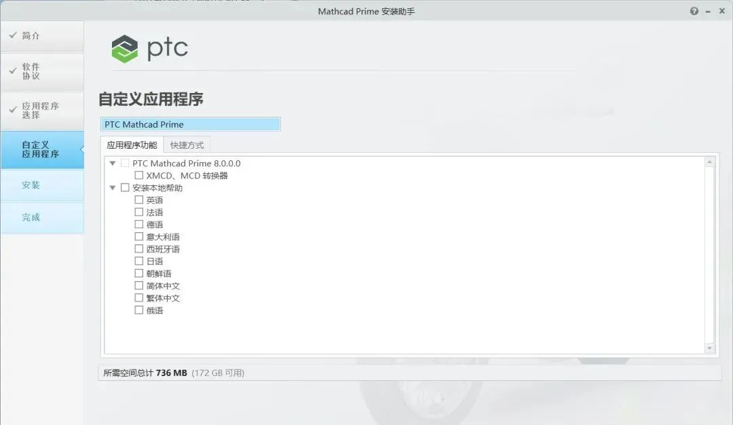This screenshot has width=733, height=425.
Task: Check the 俄语 checkbox
Action: (139, 310)
